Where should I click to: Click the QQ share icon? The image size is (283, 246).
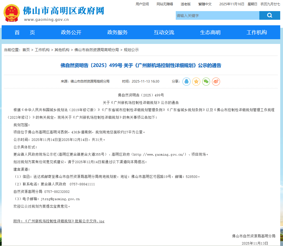pyautogui.click(x=186, y=81)
